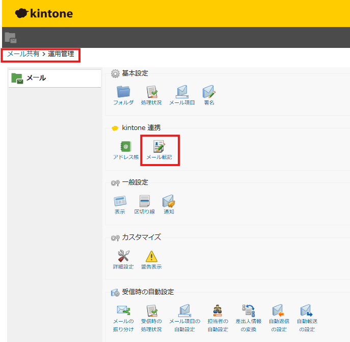Open the 自動転送の設定 icon
Viewport: 350px width, 342px height.
[307, 310]
